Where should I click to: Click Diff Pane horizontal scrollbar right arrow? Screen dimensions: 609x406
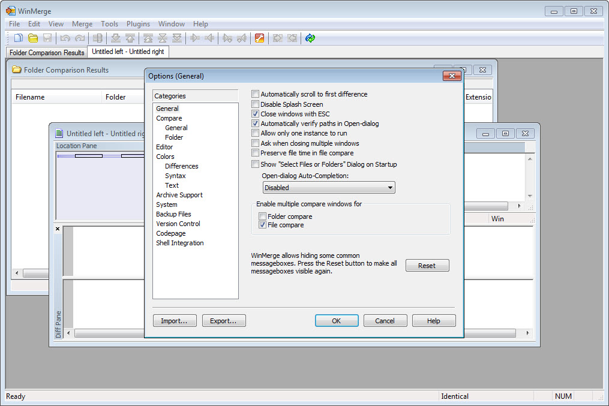[x=527, y=333]
